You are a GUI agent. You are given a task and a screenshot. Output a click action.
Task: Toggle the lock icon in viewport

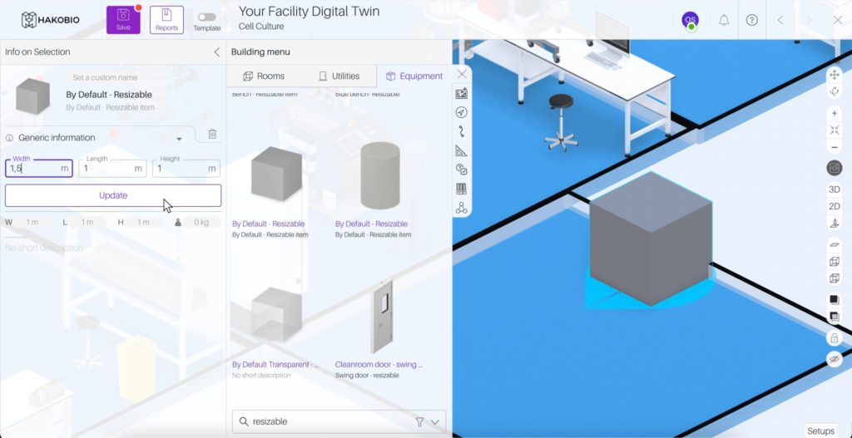pyautogui.click(x=834, y=338)
